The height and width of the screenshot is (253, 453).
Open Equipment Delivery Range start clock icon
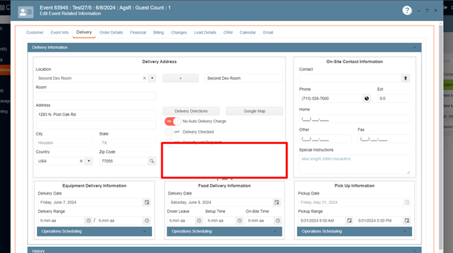click(88, 220)
